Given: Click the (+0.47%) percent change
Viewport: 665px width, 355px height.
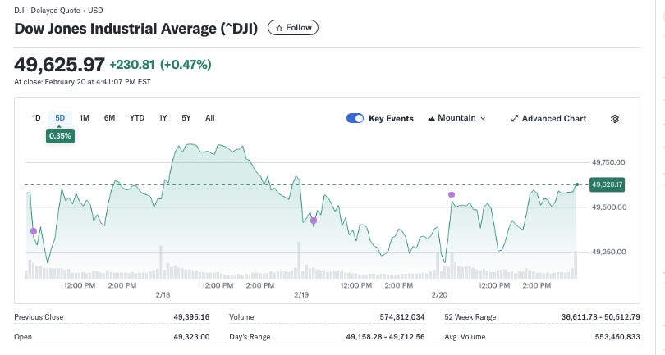Looking at the screenshot, I should click(186, 65).
